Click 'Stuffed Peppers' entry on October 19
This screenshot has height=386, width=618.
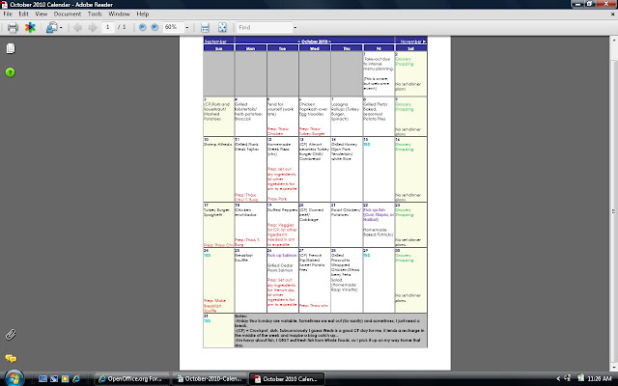pyautogui.click(x=283, y=210)
